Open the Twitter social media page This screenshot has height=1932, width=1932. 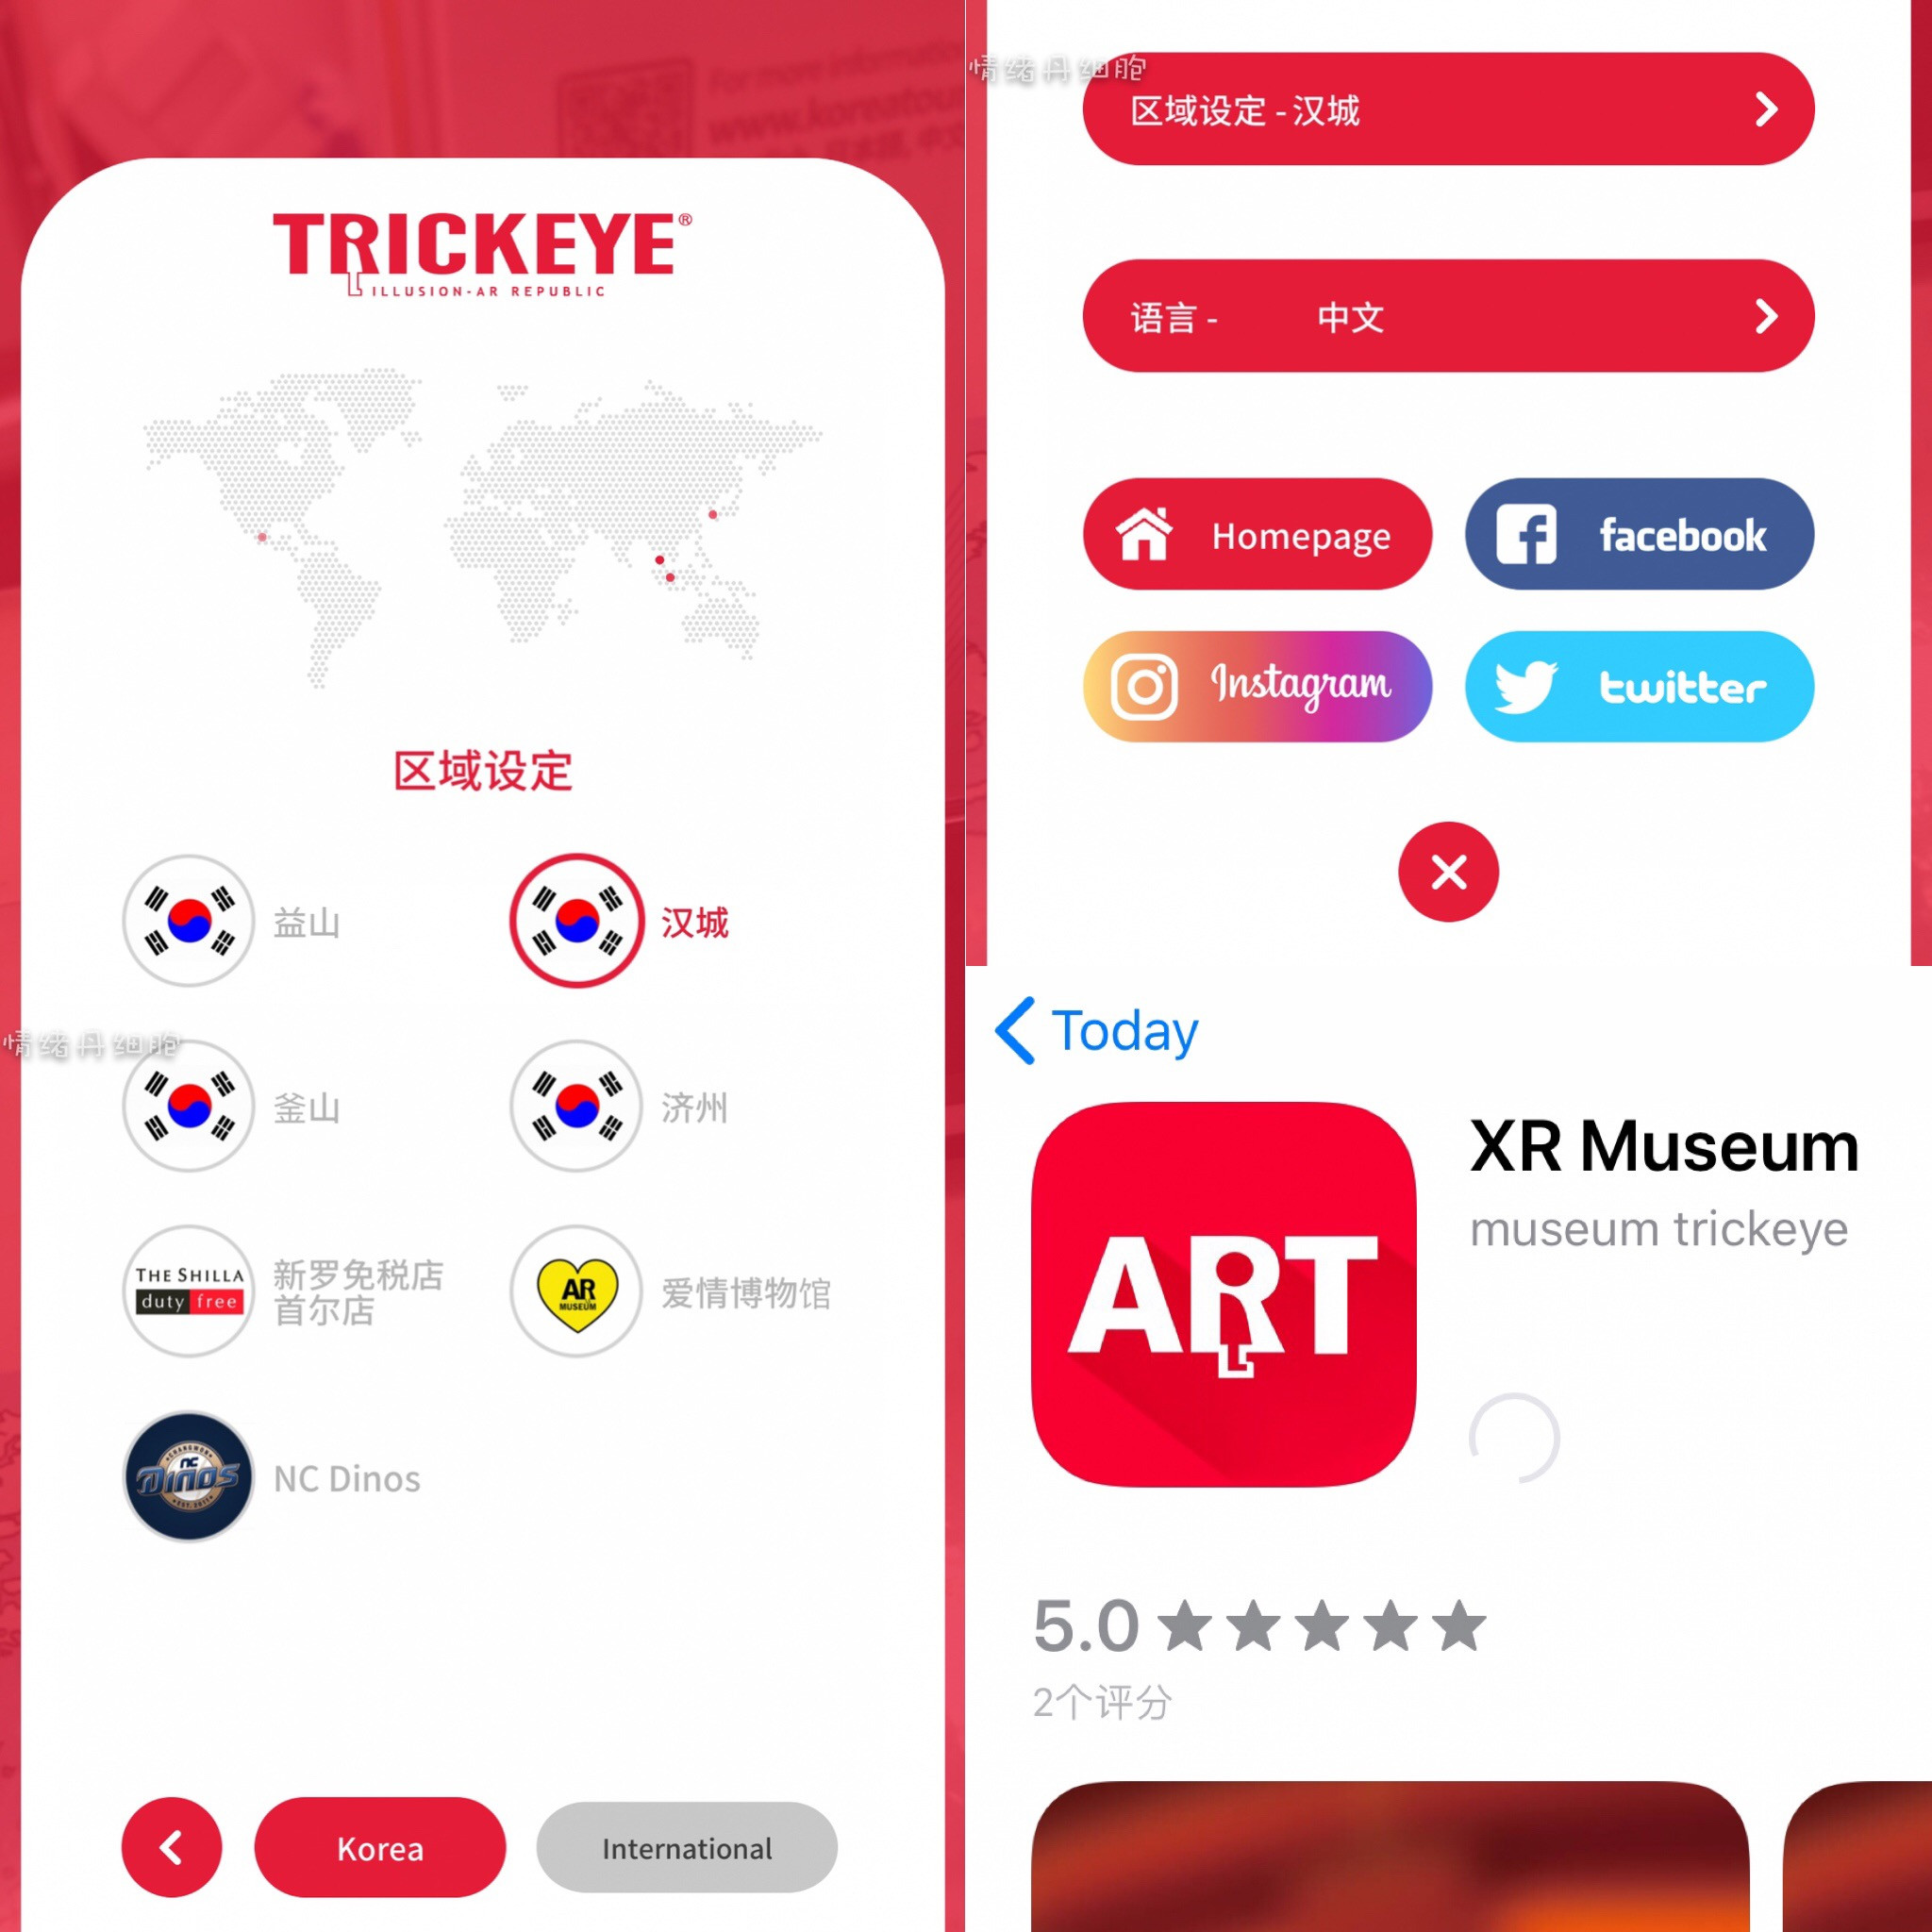coord(1635,685)
